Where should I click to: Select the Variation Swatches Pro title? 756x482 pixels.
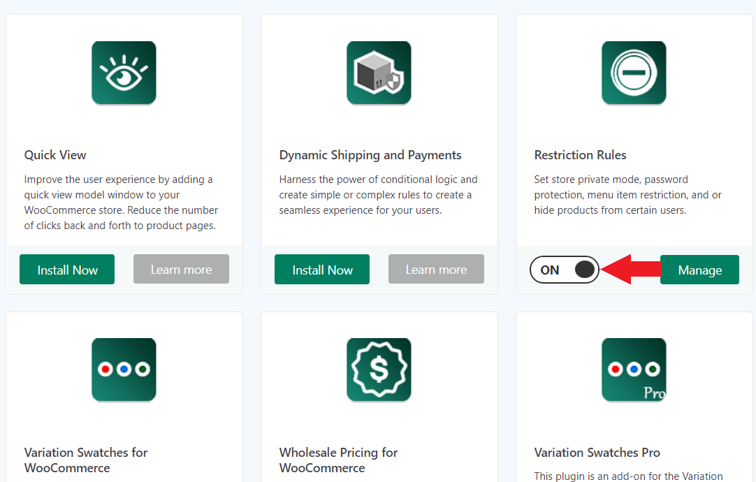(x=597, y=453)
